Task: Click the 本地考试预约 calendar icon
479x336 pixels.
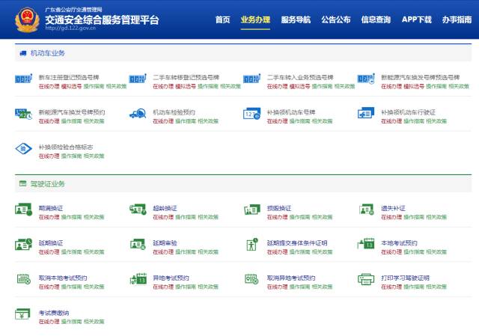Action: [x=365, y=245]
